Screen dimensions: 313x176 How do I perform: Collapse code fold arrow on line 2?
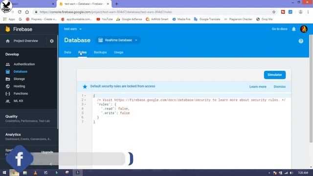[x=85, y=100]
